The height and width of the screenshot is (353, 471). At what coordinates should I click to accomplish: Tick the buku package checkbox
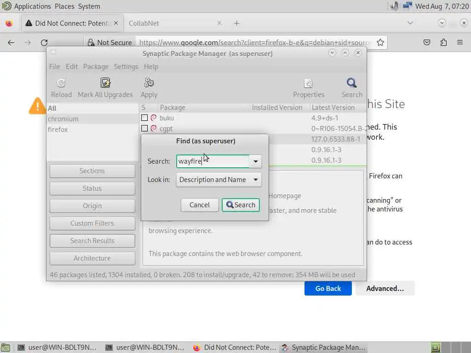point(144,118)
